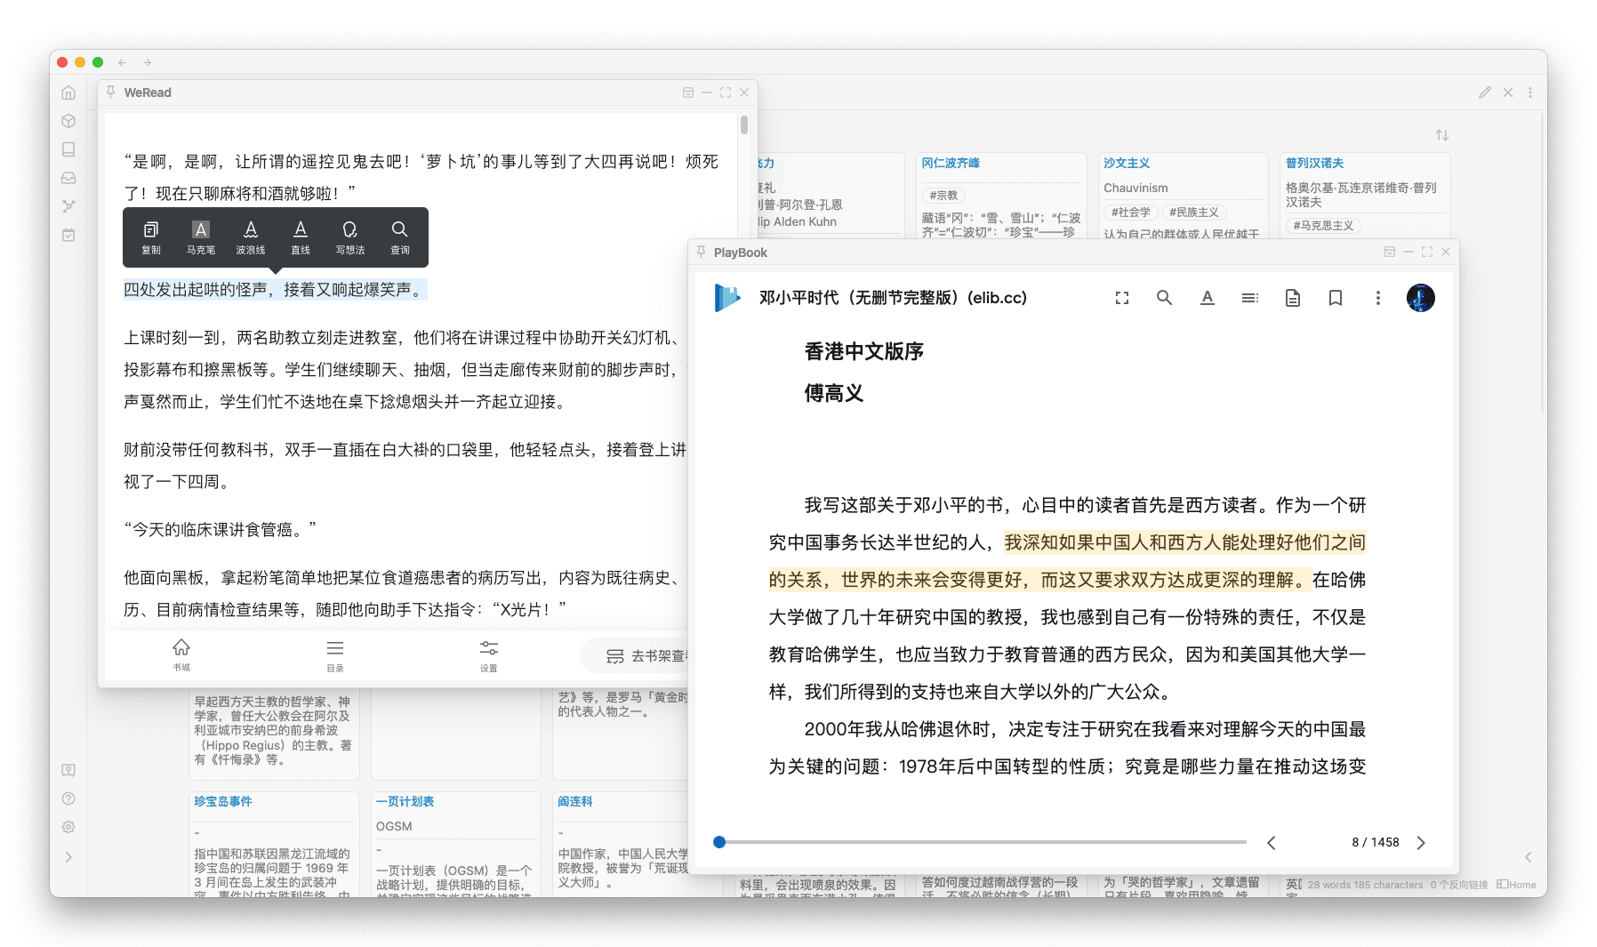Screen dimensions: 1597x947
Task: Open the home icon in left sidebar
Action: 68,92
